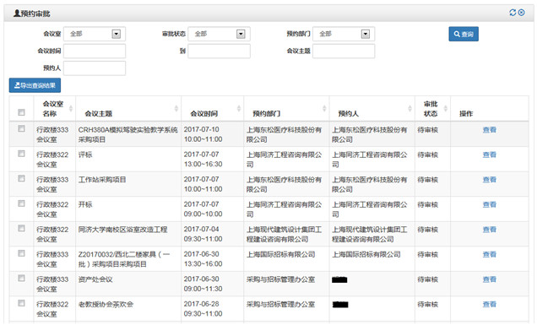Image resolution: width=537 pixels, height=325 pixels.
Task: Sort table by 审批状态 column arrows
Action: [446, 109]
